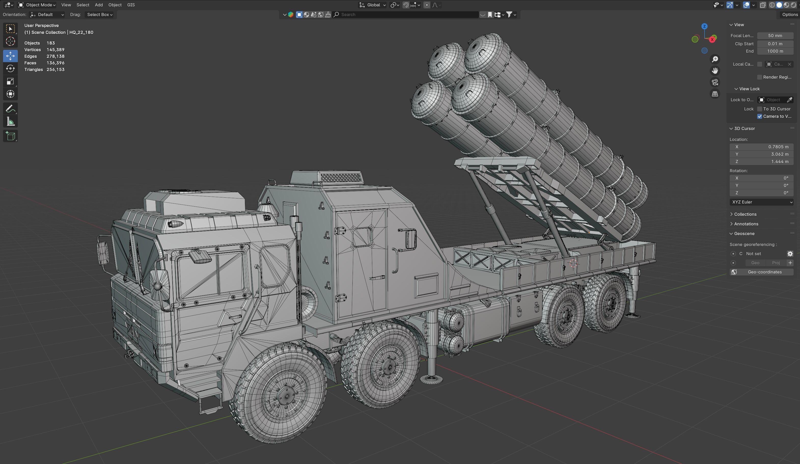Click the eyedropper next to Lock to Object
Screen dimensions: 800x464
pos(790,100)
